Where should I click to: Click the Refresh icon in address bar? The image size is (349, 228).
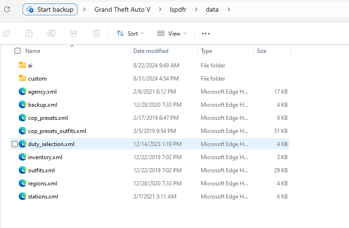(7, 9)
